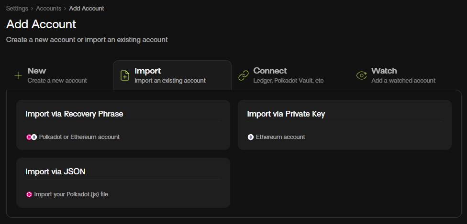Screen dimensions: 467x224
Task: Open the Connect tab
Action: click(270, 71)
